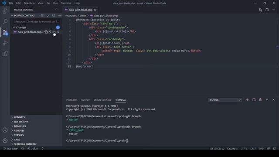Maximize the terminal panel size
The image size is (279, 157).
click(x=267, y=100)
